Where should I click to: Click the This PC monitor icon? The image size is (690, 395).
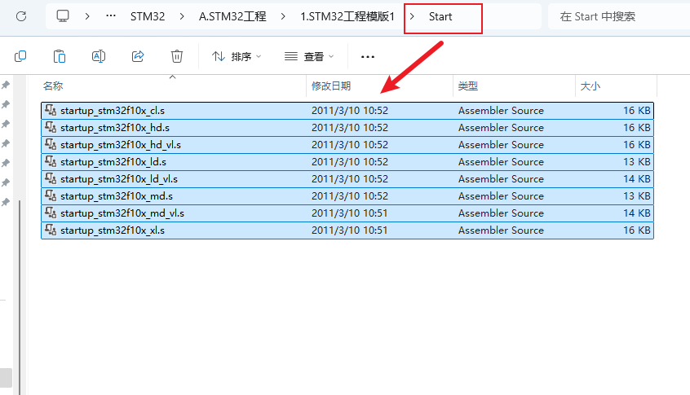tap(63, 16)
